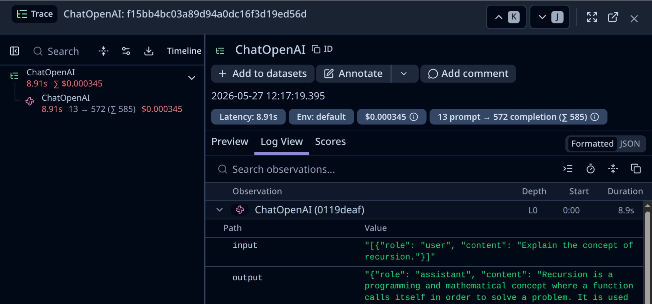Click log view vertical scrollbar
652x304 pixels.
(x=648, y=257)
